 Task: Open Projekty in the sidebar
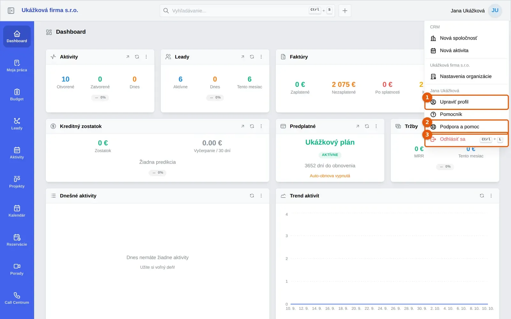pyautogui.click(x=17, y=182)
